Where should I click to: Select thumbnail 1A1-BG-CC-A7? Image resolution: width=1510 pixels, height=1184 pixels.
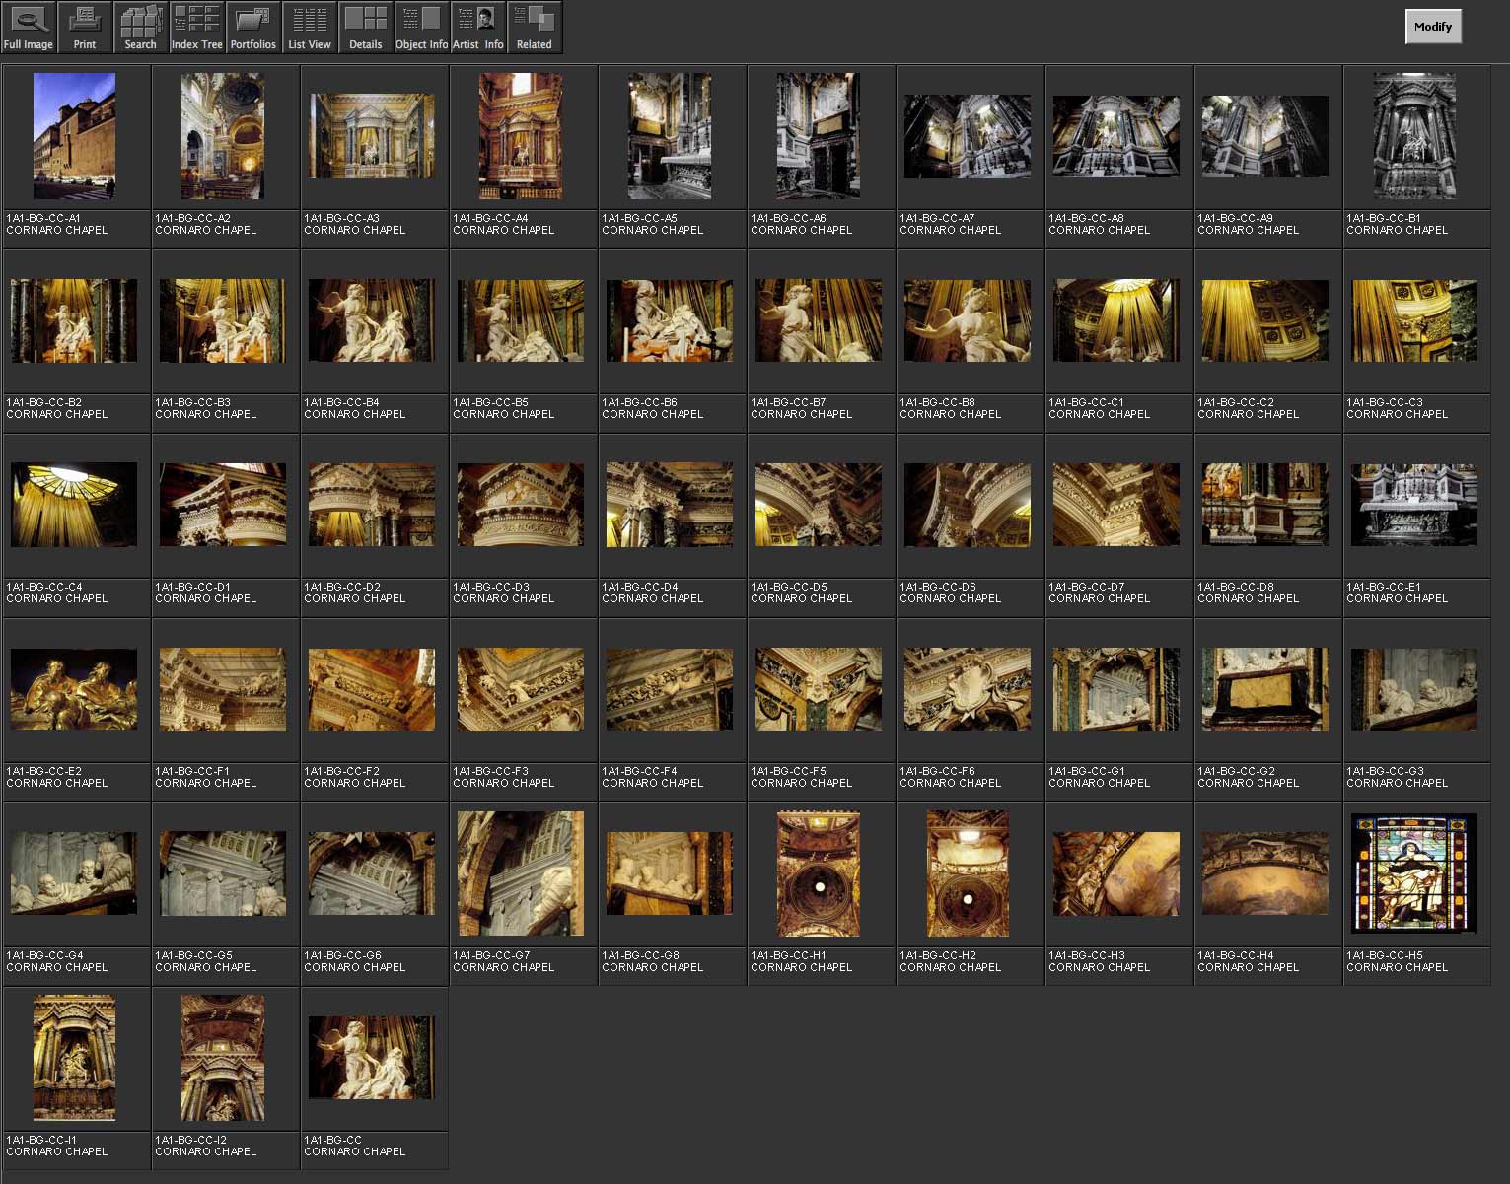click(968, 136)
